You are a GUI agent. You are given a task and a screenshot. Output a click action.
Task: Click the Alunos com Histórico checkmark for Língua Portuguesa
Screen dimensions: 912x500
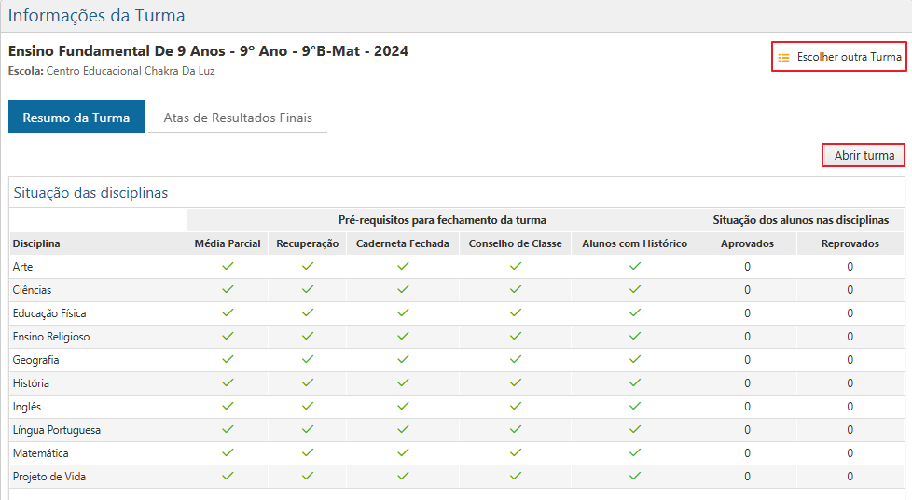tap(634, 429)
